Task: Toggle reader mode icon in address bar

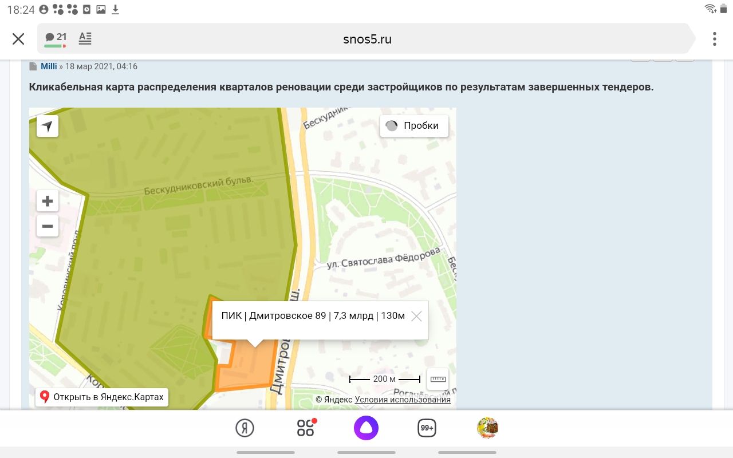Action: pos(85,38)
